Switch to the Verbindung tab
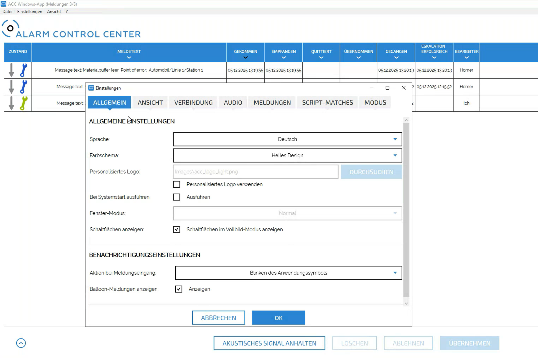 coord(193,103)
